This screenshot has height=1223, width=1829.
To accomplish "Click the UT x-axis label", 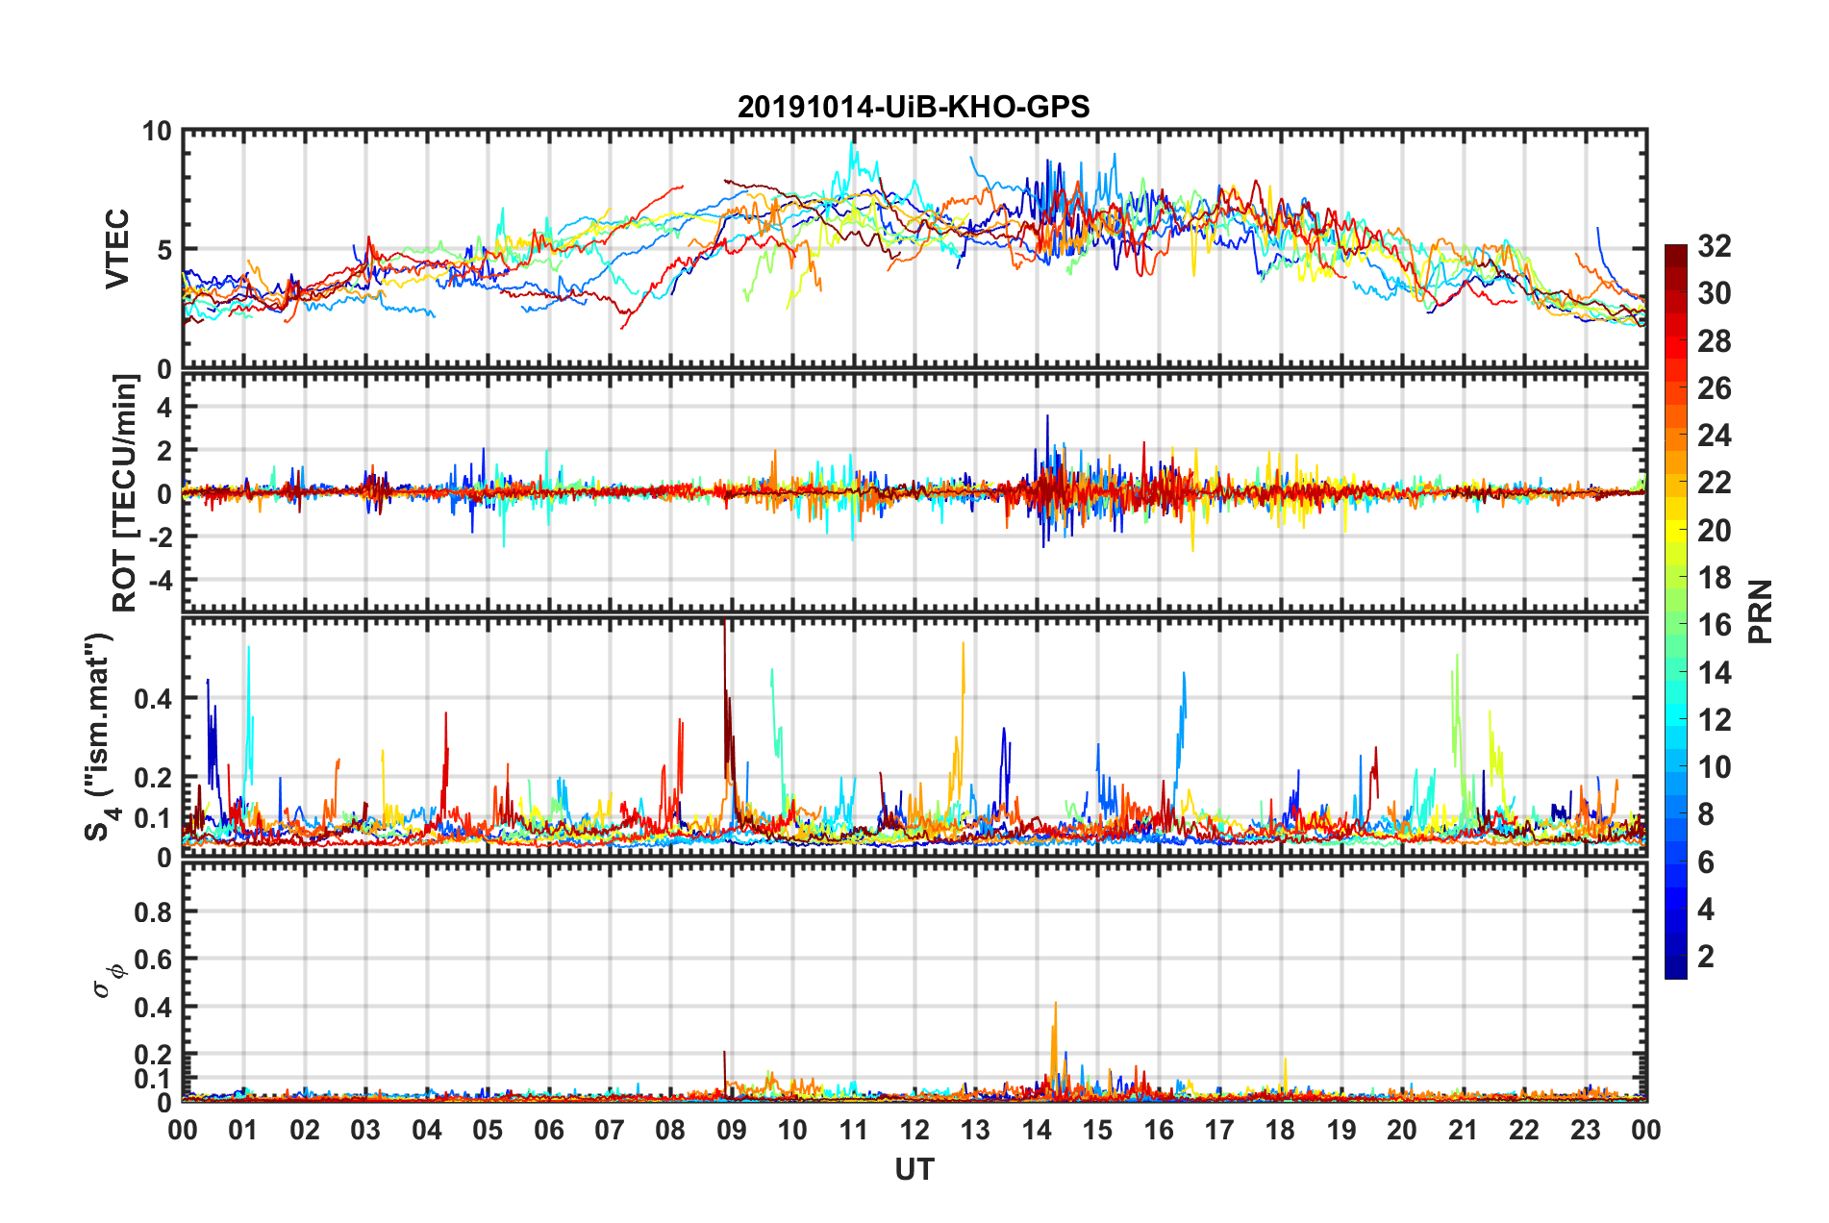I will click(x=914, y=1169).
